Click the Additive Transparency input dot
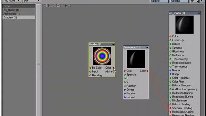Image resolution: width=206 pixels, height=116 pixels. pyautogui.click(x=170, y=89)
